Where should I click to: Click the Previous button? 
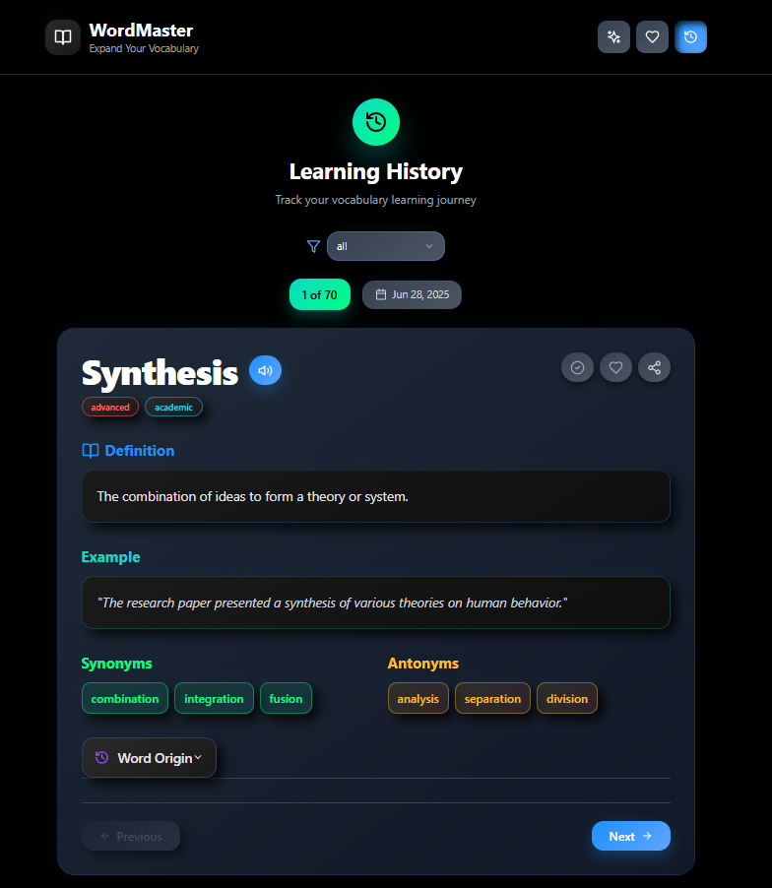(131, 836)
